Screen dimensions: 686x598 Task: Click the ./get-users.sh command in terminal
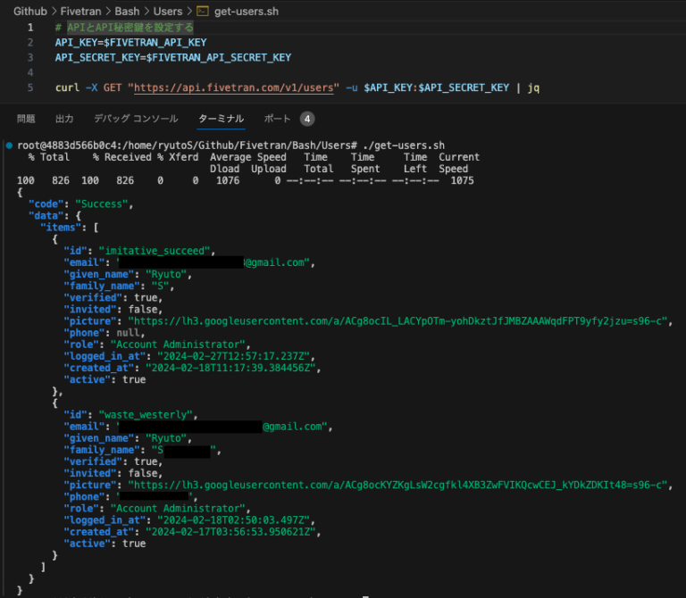404,145
